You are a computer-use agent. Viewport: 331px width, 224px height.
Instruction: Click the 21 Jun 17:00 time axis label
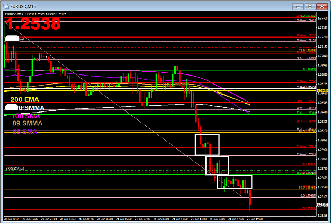click(236, 219)
